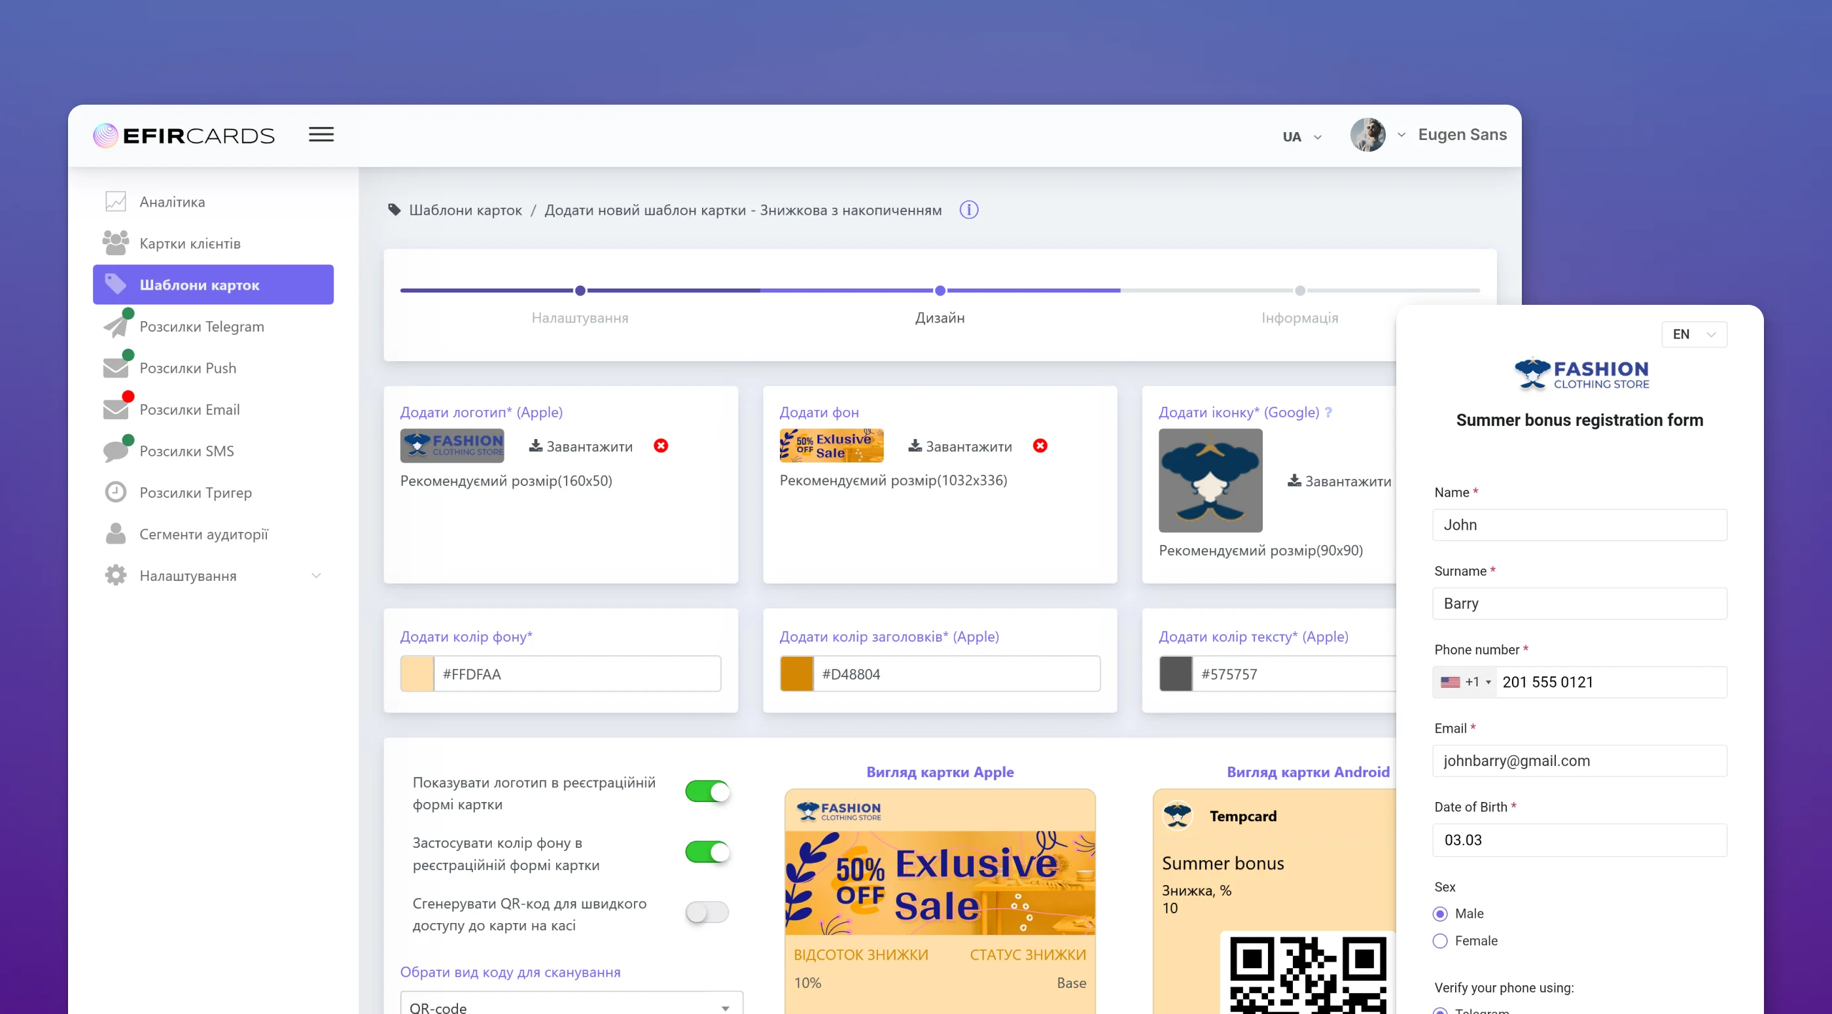The width and height of the screenshot is (1832, 1014).
Task: Click the Розсилки Telegram paper plane icon
Action: pyautogui.click(x=115, y=326)
